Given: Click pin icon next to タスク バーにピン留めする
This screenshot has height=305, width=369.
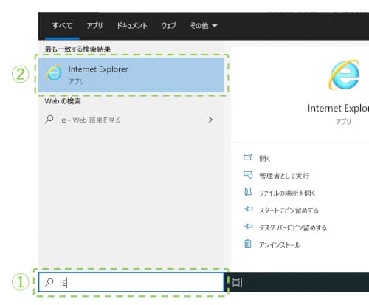Looking at the screenshot, I should pyautogui.click(x=248, y=226).
